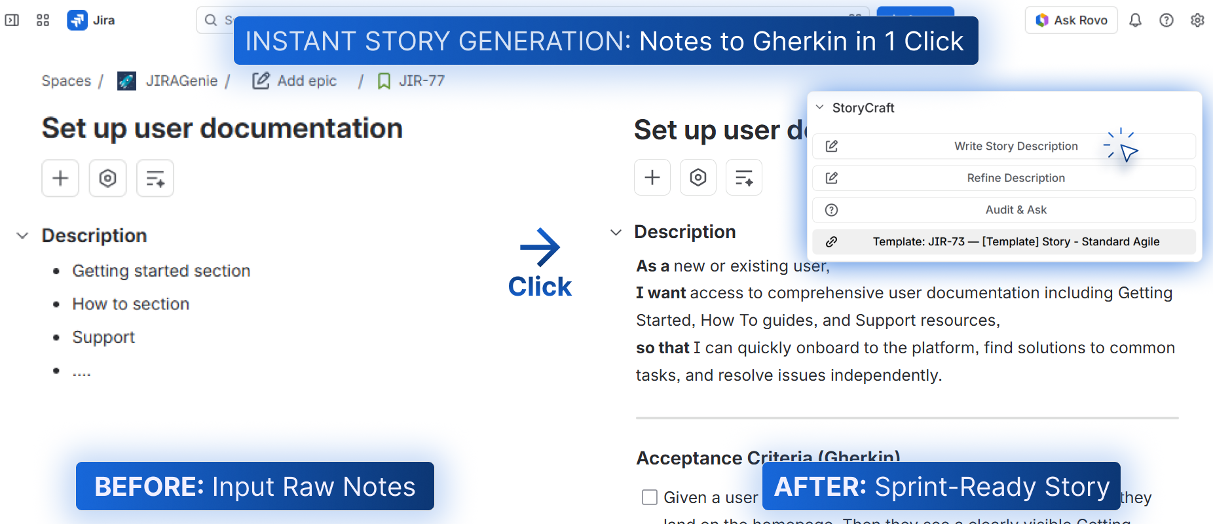The image size is (1213, 524).
Task: Click the 'Acceptance Criteria (Gherkin)' heading
Action: point(768,458)
